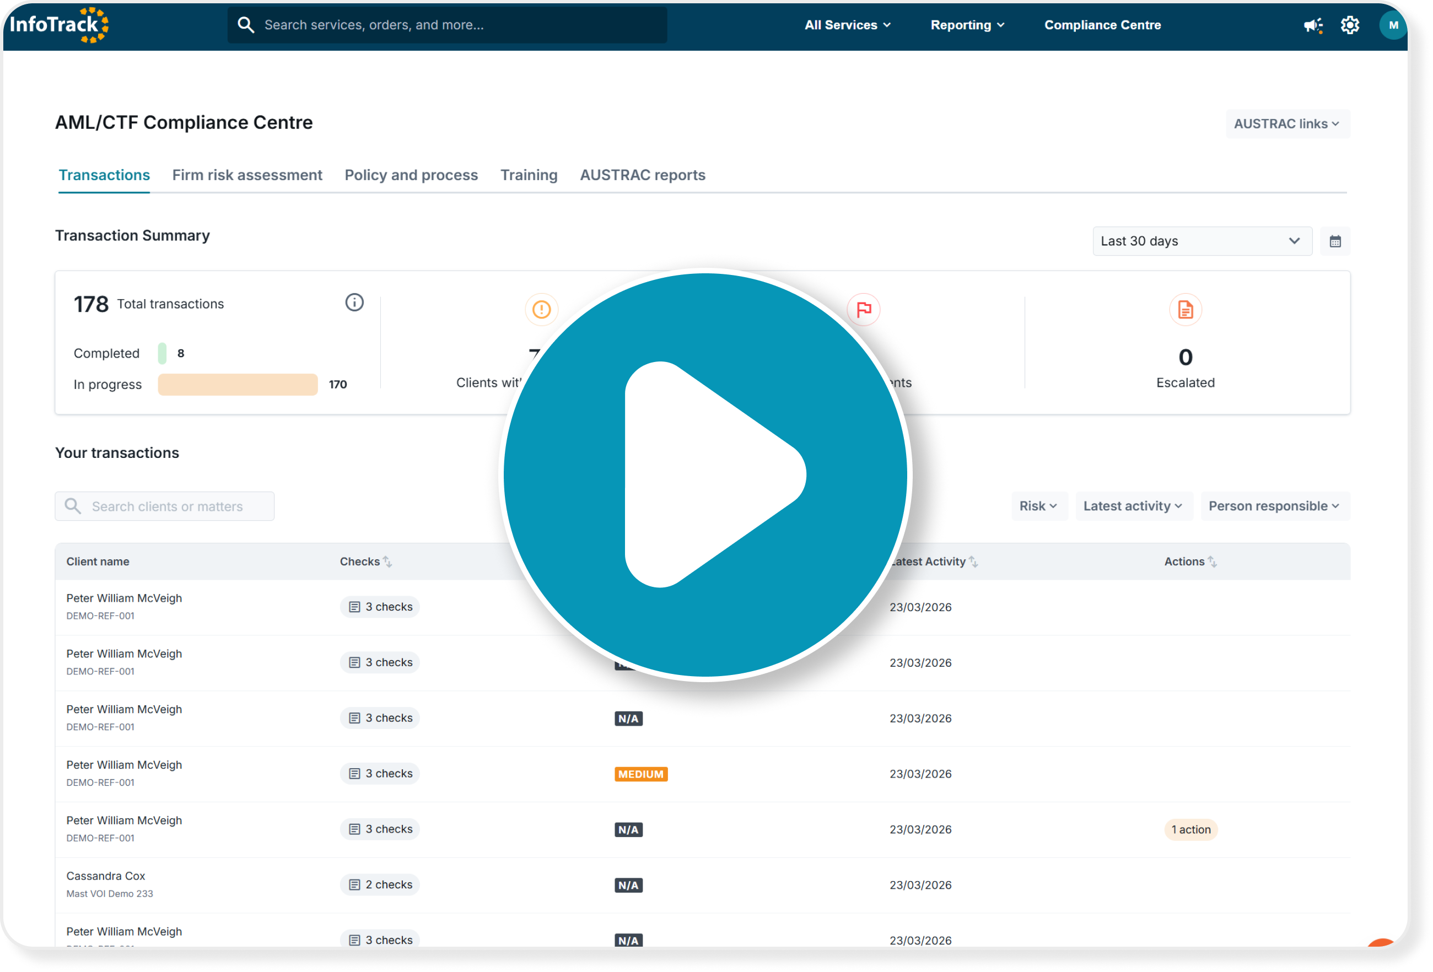This screenshot has height=972, width=1433.
Task: Click the announcements megaphone icon
Action: [x=1312, y=25]
